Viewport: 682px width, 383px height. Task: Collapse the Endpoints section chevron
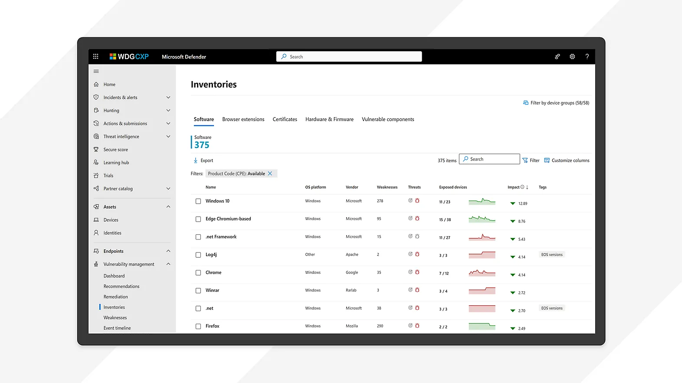coord(168,251)
